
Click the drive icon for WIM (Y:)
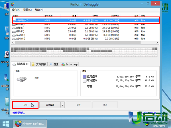(14, 39)
